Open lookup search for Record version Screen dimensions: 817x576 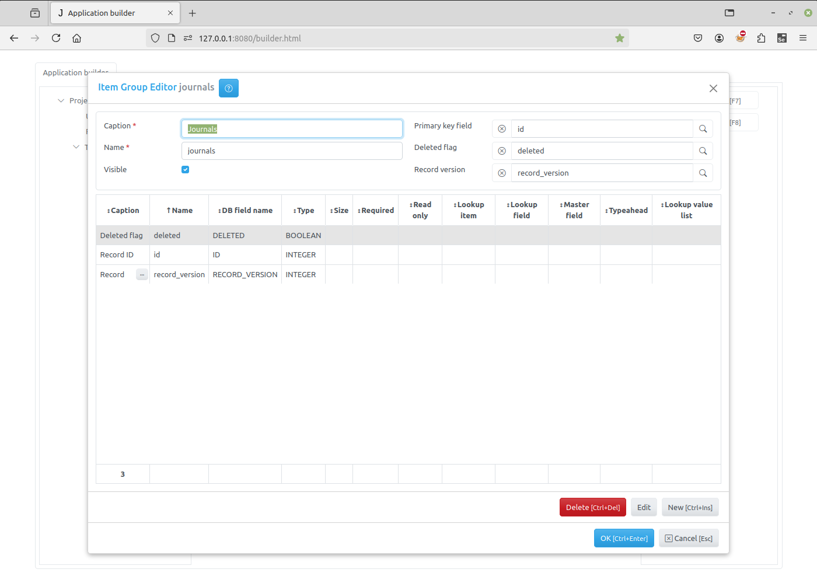point(703,173)
